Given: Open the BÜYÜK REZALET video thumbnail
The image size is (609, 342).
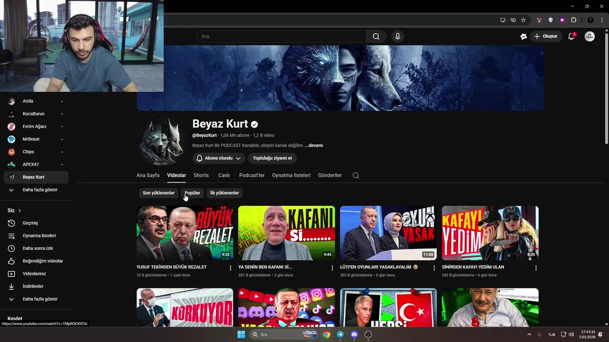Looking at the screenshot, I should click(185, 233).
